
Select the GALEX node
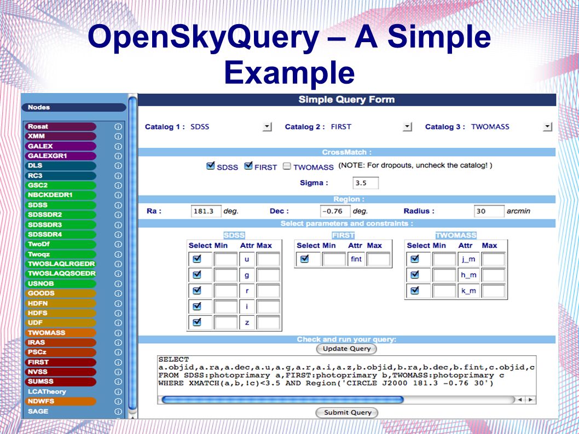click(60, 146)
